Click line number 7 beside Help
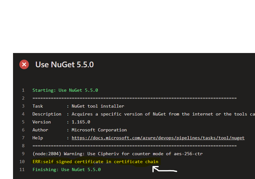Screen dimensions: 255x179 (x=23, y=138)
